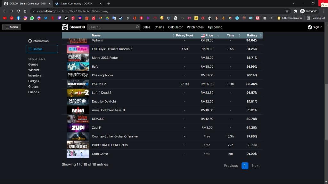The width and height of the screenshot is (328, 184).
Task: Sort table by Time column
Action: point(231,35)
